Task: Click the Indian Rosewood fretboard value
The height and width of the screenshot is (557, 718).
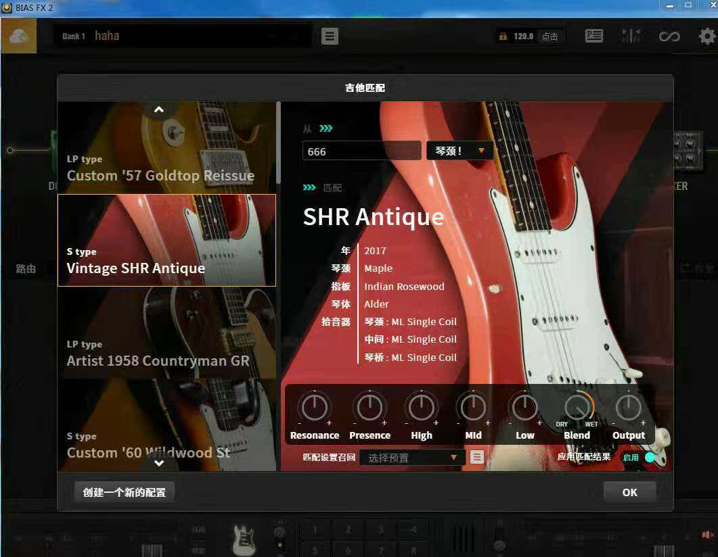Action: (x=404, y=287)
